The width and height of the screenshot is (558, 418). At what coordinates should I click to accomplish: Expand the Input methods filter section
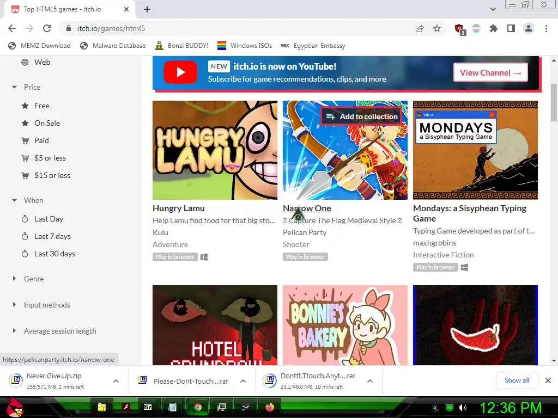[41, 305]
